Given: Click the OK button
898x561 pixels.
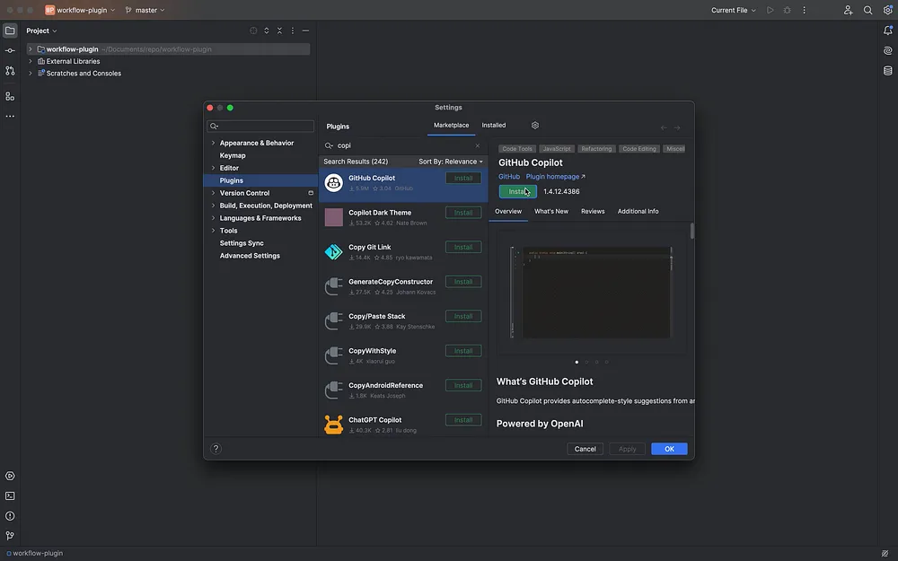Looking at the screenshot, I should click(669, 449).
